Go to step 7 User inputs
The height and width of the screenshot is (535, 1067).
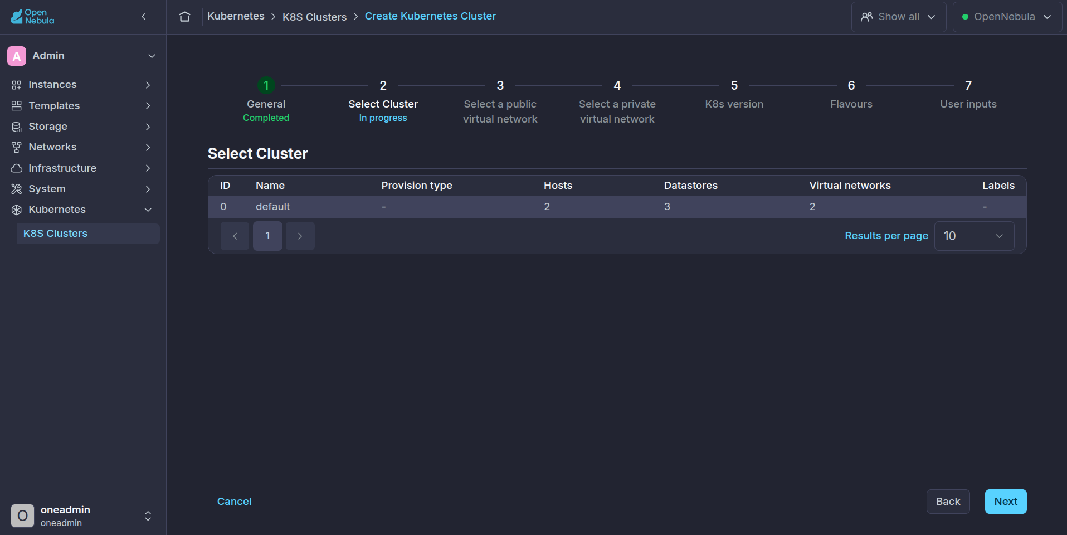pyautogui.click(x=968, y=94)
